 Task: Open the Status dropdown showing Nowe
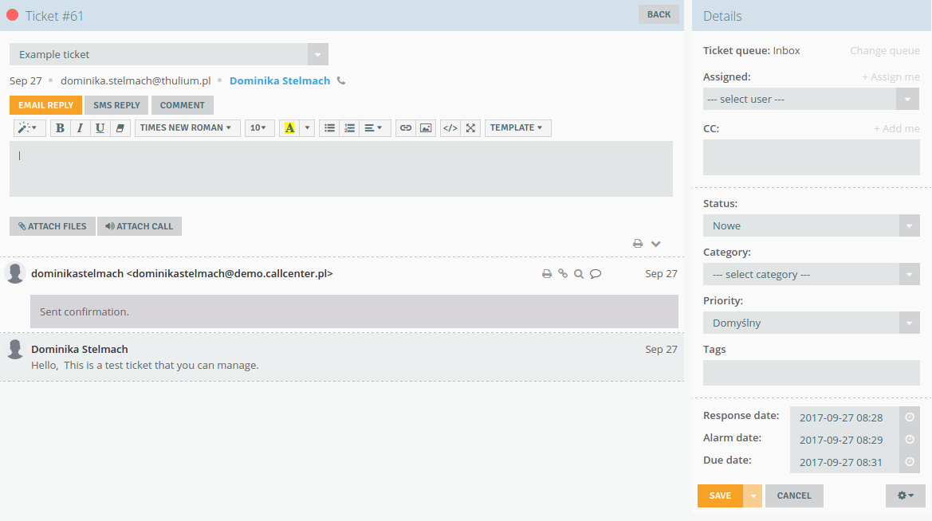point(812,225)
